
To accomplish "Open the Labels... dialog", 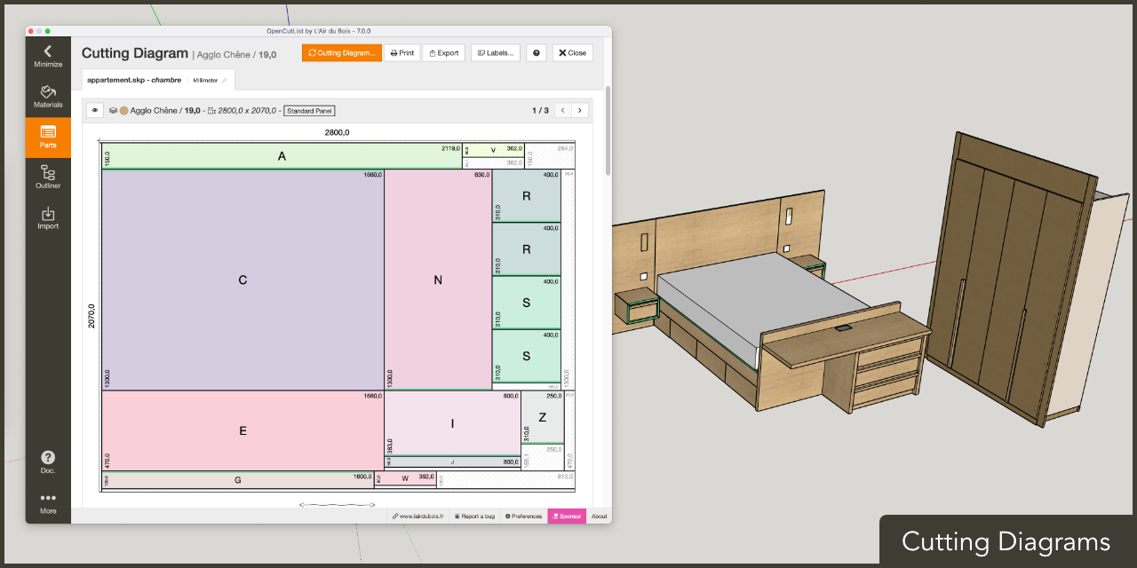I will click(x=496, y=53).
